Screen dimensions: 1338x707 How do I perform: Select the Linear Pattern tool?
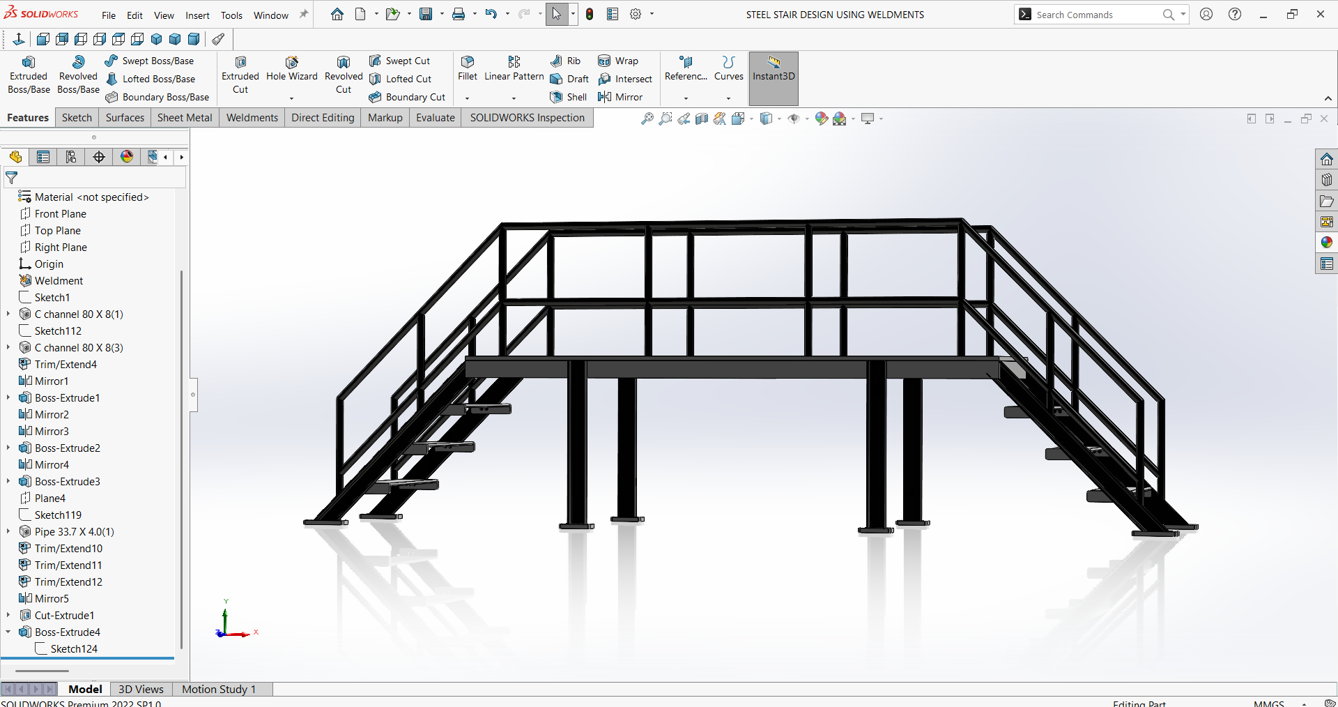514,69
